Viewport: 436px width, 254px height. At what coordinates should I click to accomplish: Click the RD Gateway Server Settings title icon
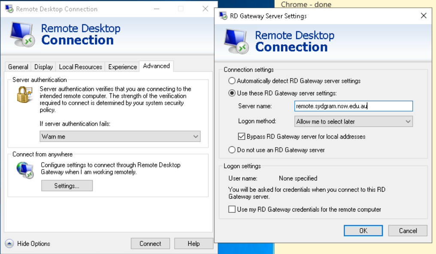tap(223, 16)
